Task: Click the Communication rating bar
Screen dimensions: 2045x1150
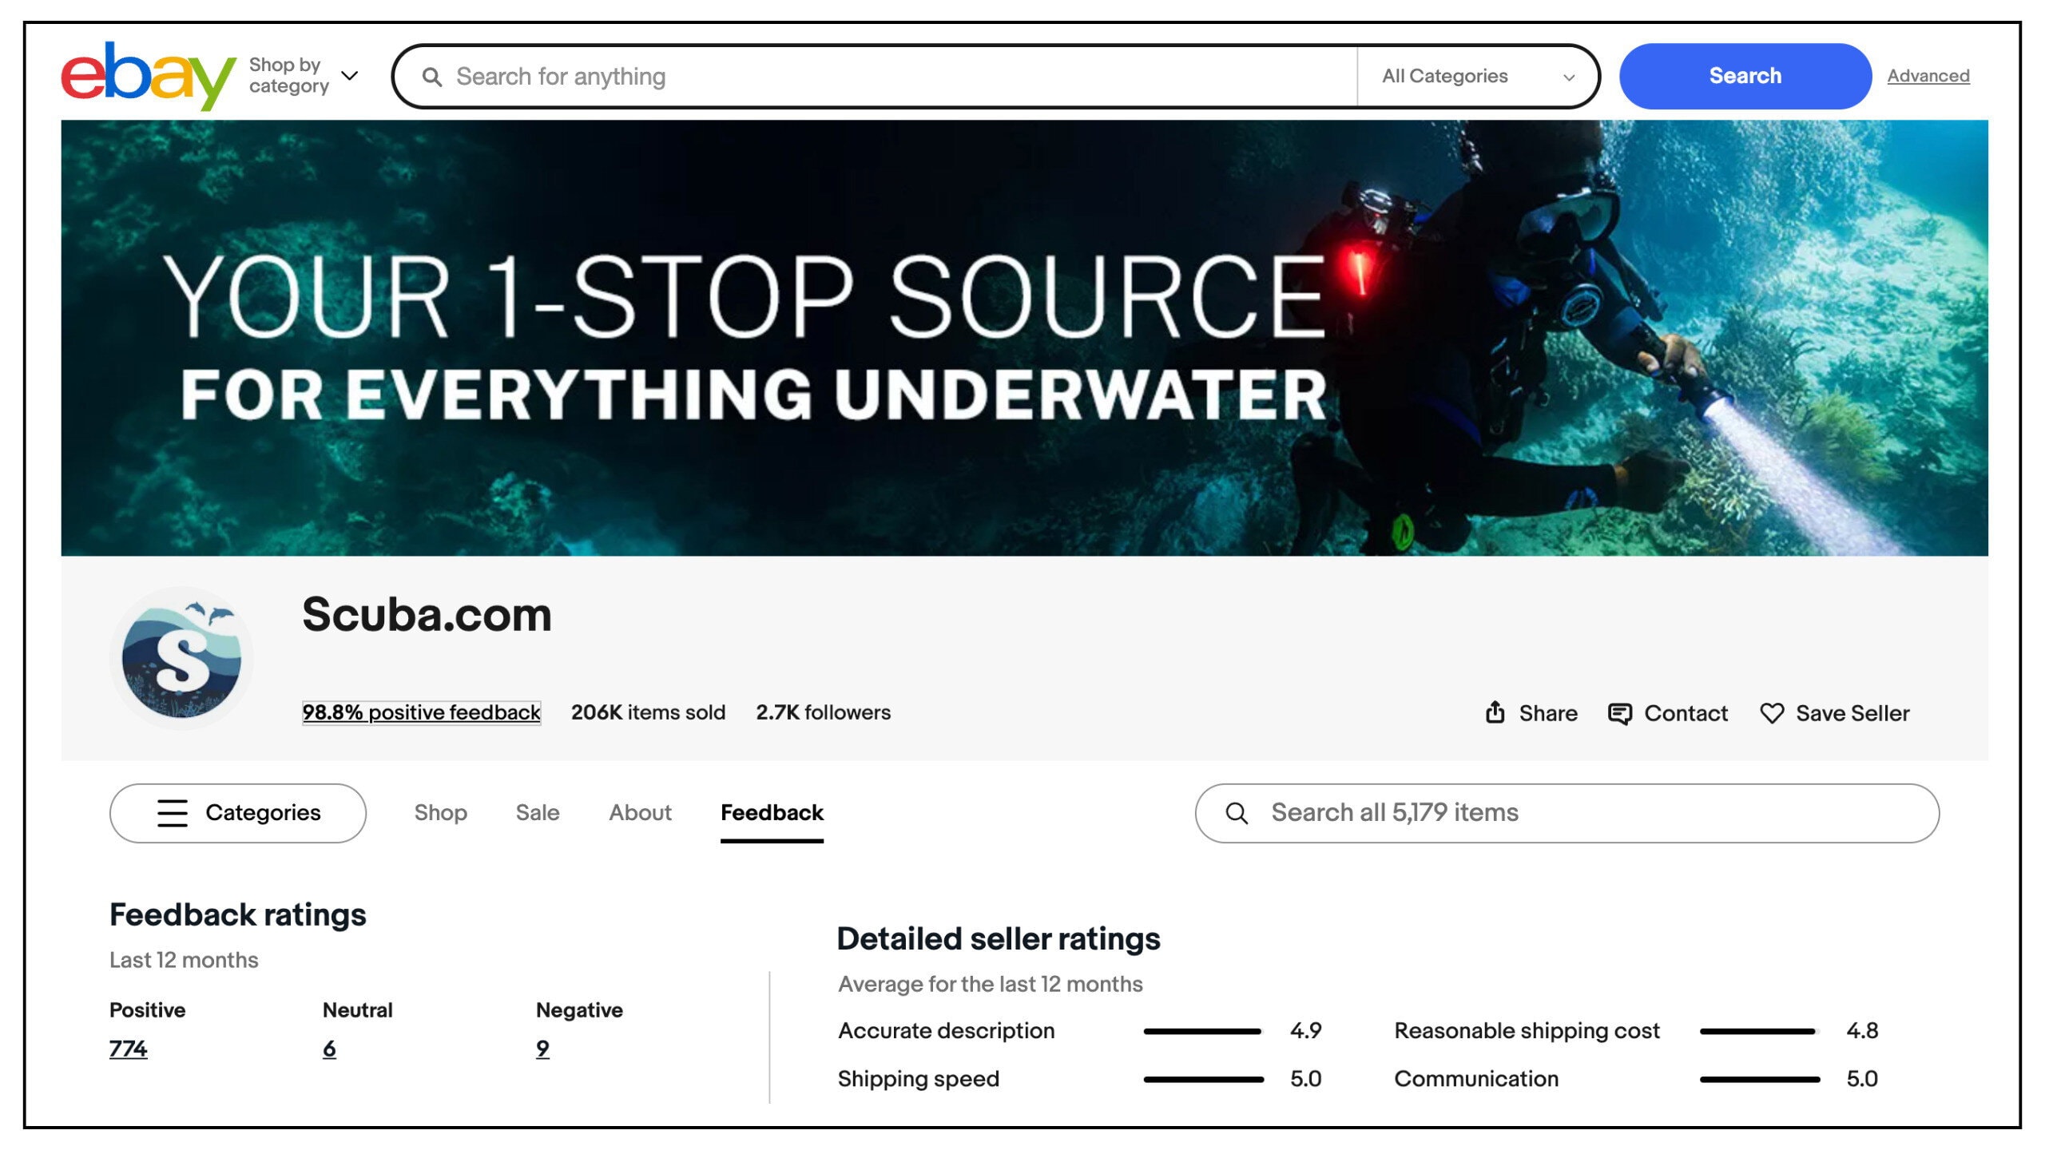Action: (1760, 1079)
